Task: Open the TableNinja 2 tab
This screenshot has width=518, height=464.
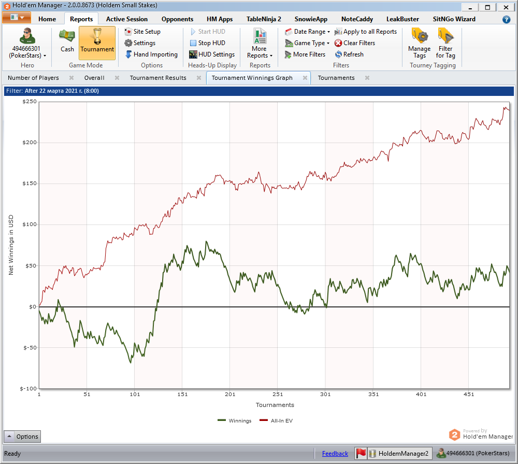Action: [264, 19]
